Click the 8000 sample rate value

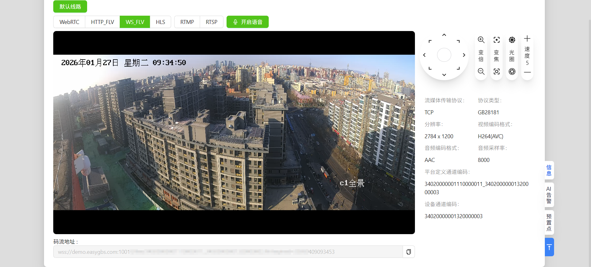pos(484,160)
